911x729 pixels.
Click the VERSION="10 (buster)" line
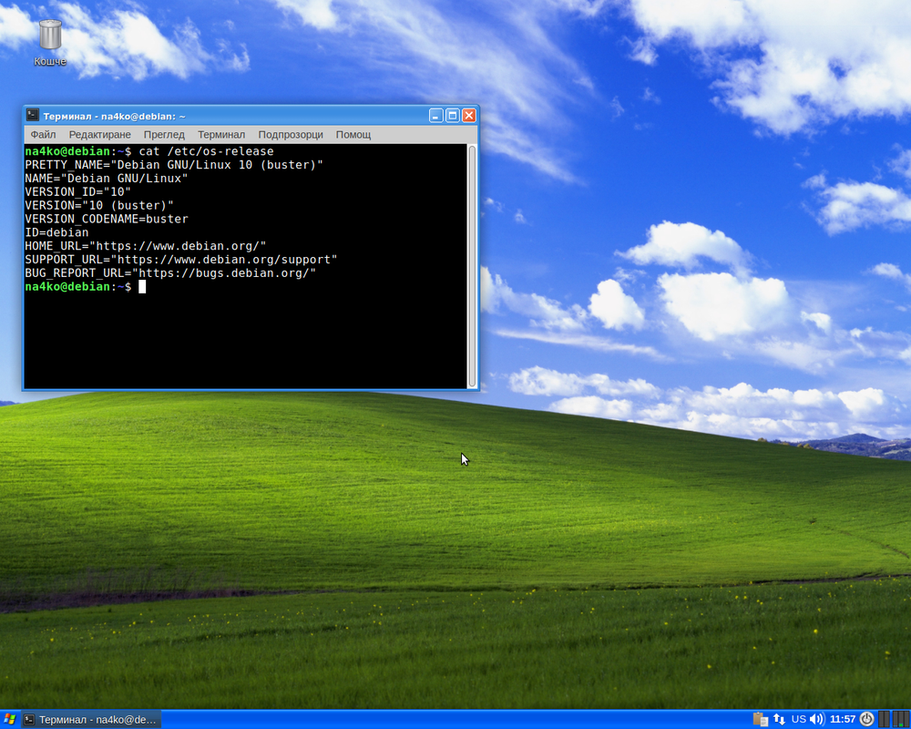pos(99,205)
